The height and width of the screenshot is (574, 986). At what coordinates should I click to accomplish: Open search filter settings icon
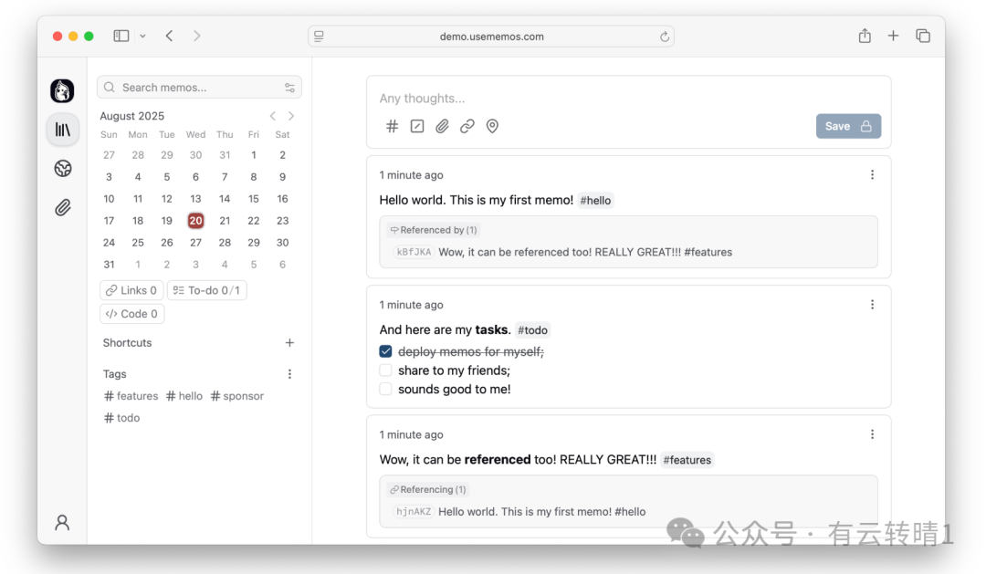click(x=290, y=88)
